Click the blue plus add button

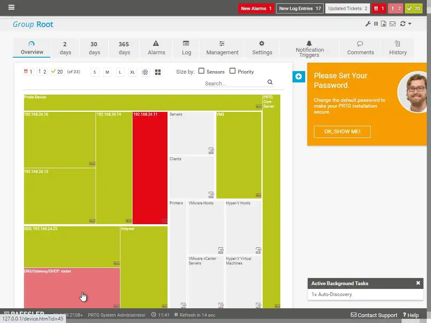(x=299, y=77)
